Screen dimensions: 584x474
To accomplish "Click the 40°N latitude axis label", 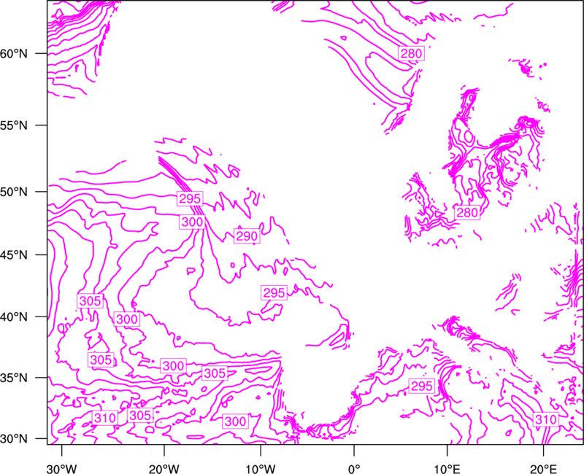I will (14, 317).
